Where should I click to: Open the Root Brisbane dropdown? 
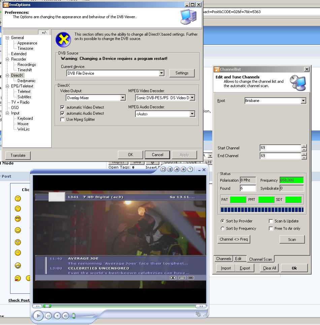point(303,101)
